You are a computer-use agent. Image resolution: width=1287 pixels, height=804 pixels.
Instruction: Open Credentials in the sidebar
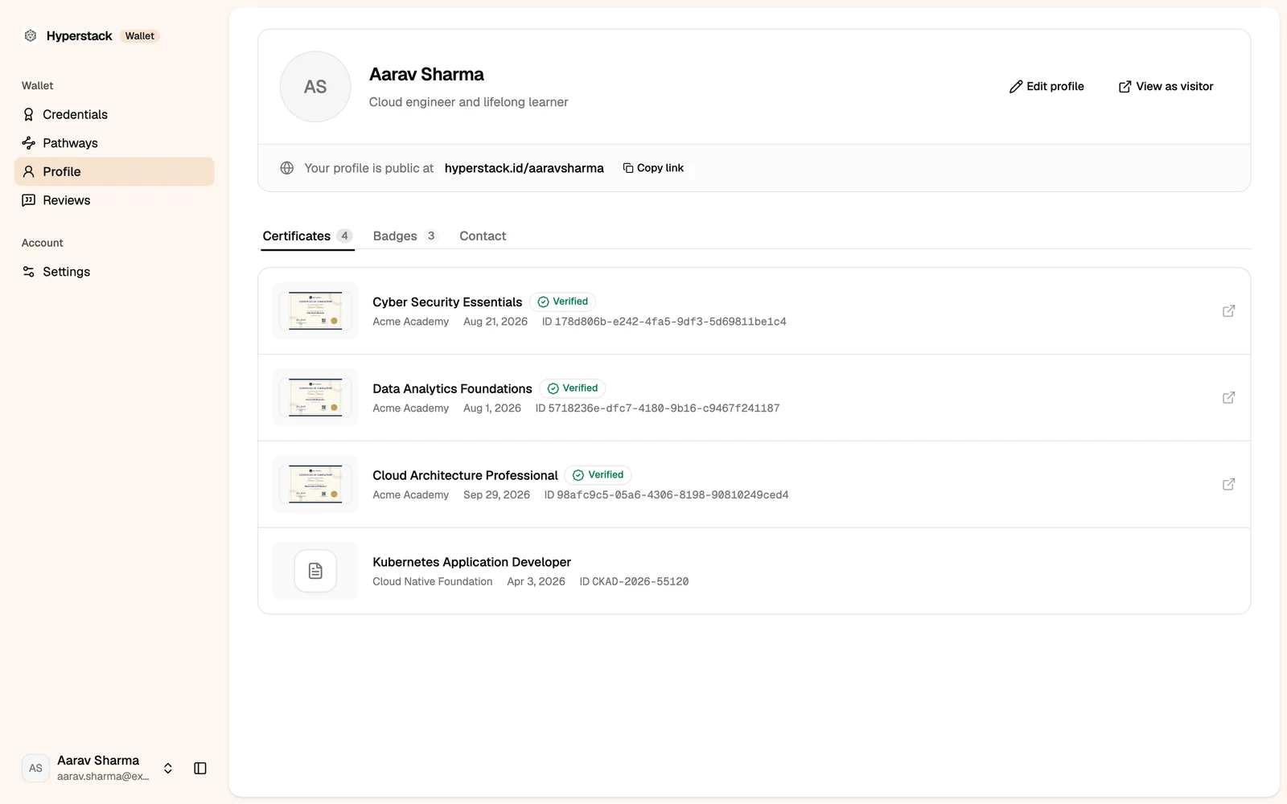point(114,114)
